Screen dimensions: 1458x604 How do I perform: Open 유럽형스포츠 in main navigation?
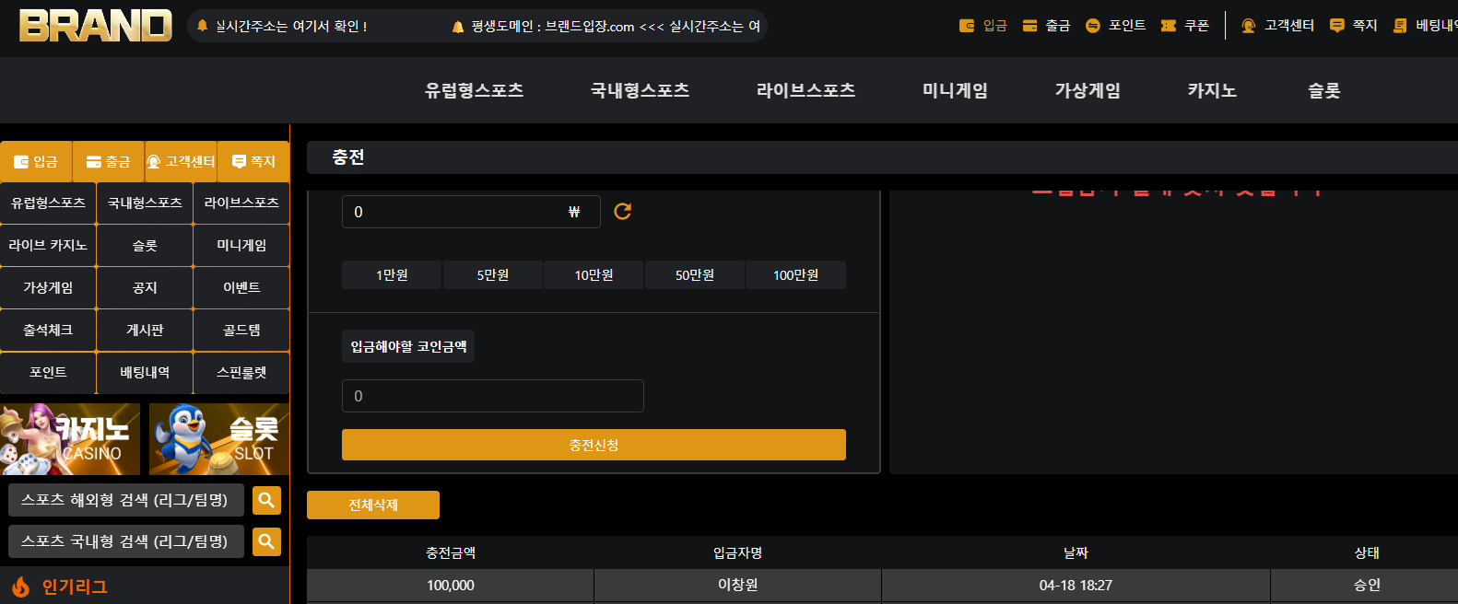coord(474,90)
